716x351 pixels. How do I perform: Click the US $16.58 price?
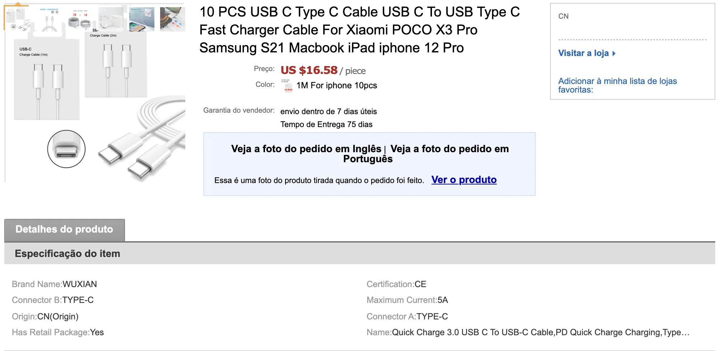[x=309, y=70]
